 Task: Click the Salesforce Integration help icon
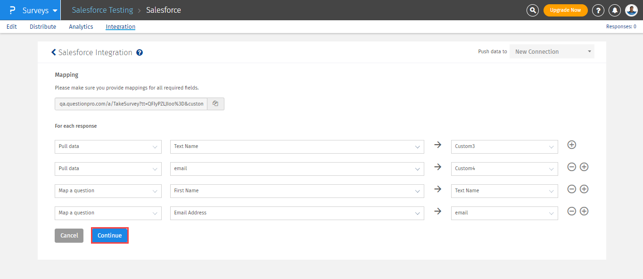click(x=140, y=53)
